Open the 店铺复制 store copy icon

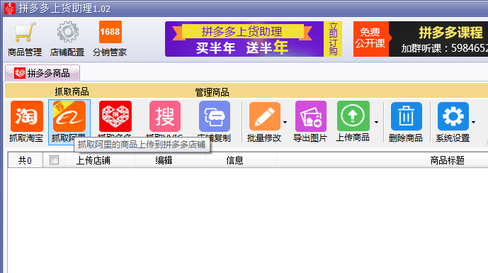(x=215, y=116)
